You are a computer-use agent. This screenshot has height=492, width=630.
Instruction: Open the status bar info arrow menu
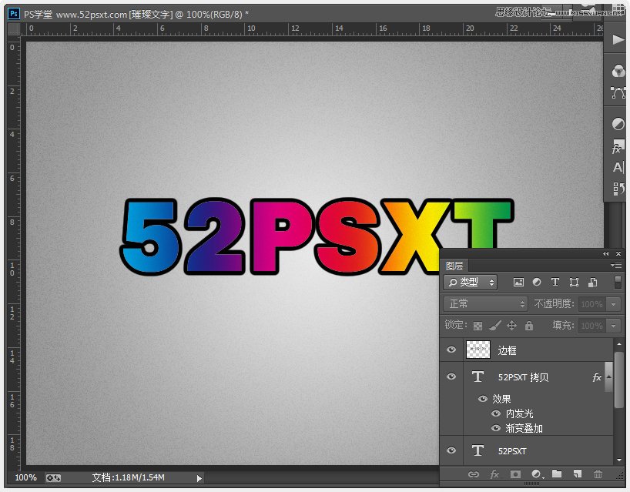[199, 478]
